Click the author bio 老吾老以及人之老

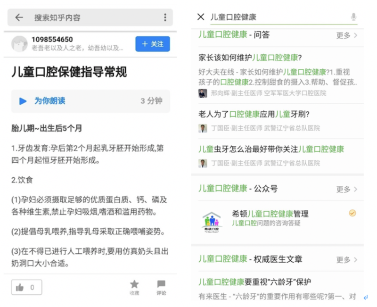(77, 48)
